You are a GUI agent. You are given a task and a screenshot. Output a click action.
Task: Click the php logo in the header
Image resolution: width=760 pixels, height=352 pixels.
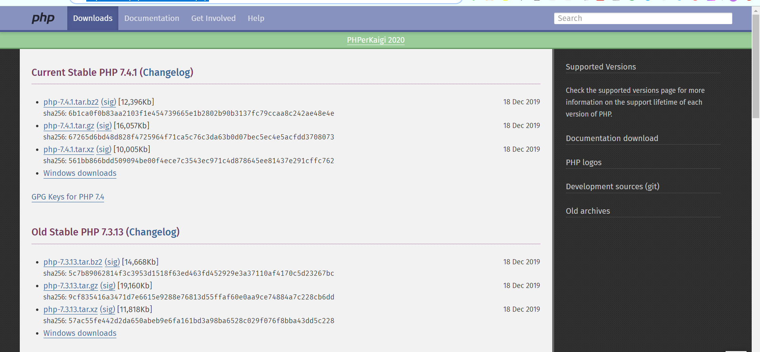click(x=43, y=18)
